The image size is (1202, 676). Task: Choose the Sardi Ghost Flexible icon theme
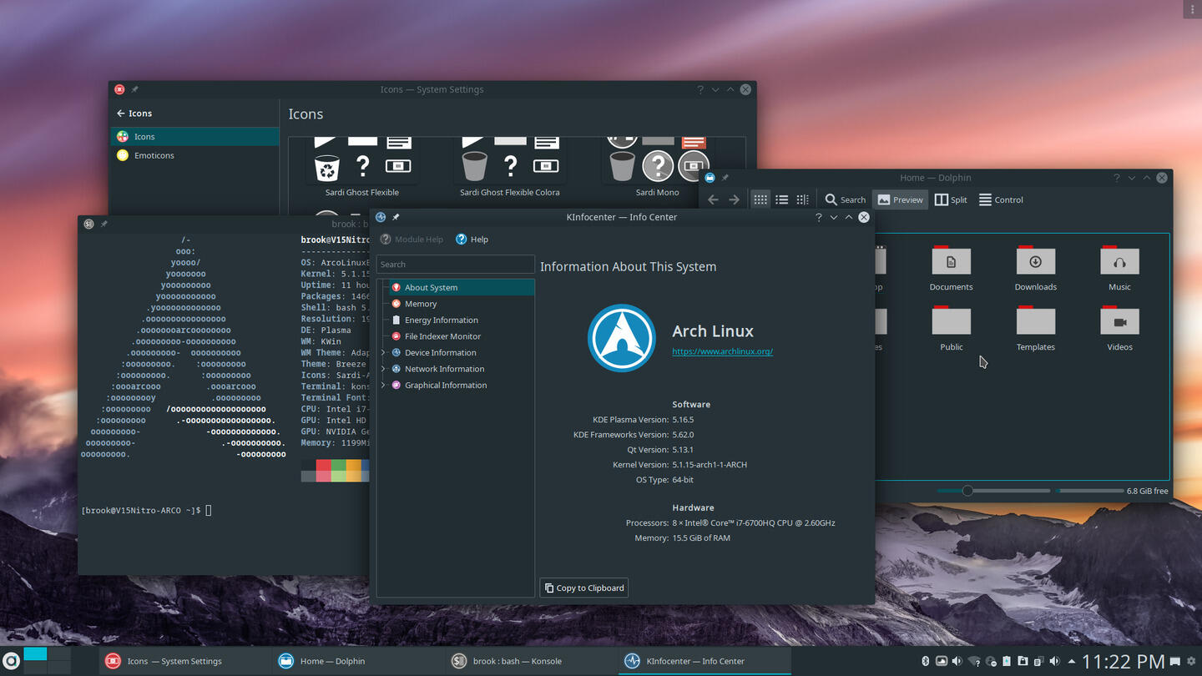point(362,167)
